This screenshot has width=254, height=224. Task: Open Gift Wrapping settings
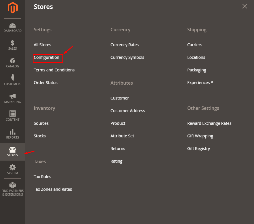200,136
